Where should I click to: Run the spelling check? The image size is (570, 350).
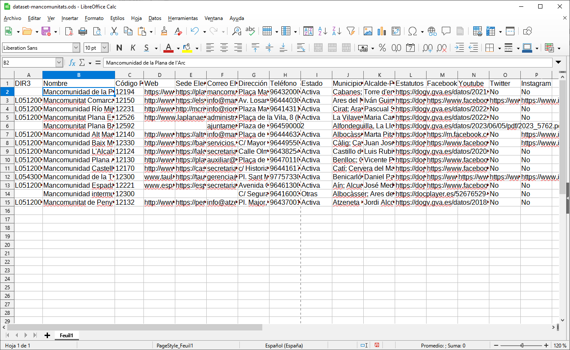(x=250, y=31)
